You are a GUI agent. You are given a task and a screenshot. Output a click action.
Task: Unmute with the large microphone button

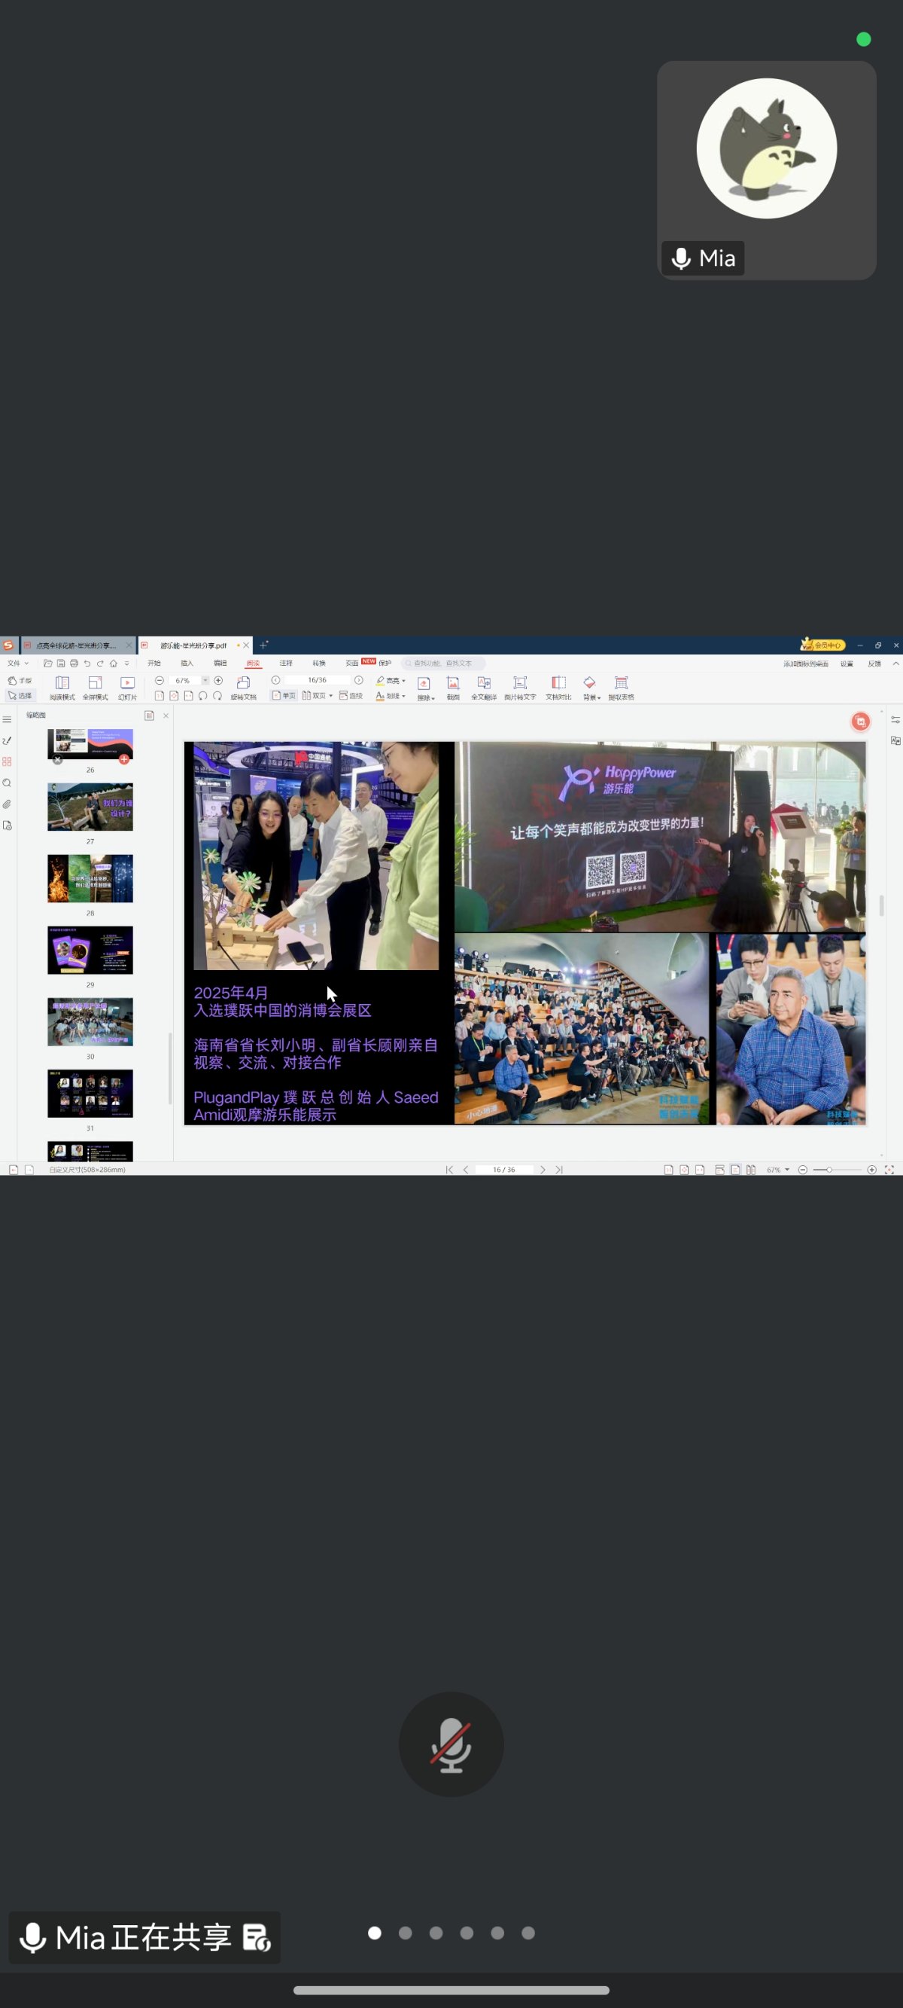[x=451, y=1744]
